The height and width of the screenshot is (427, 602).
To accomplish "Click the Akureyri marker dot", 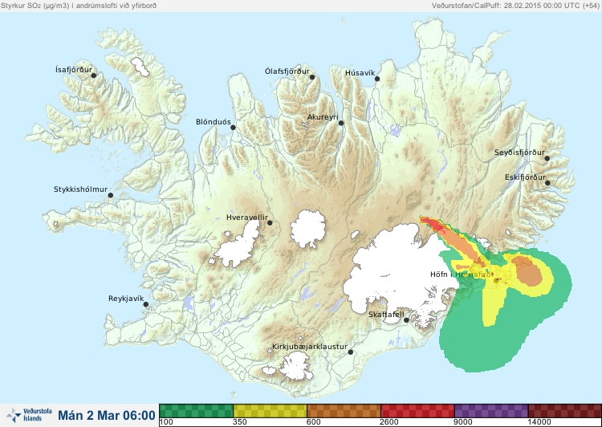I will [x=341, y=123].
